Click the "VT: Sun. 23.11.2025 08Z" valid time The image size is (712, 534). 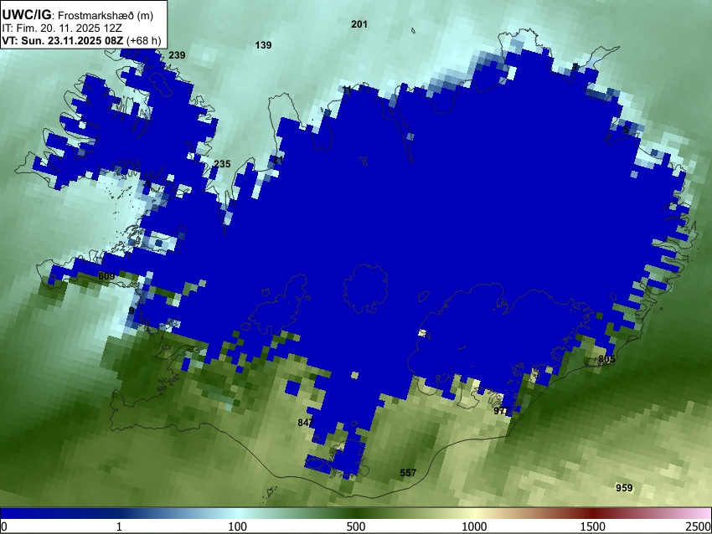point(62,40)
